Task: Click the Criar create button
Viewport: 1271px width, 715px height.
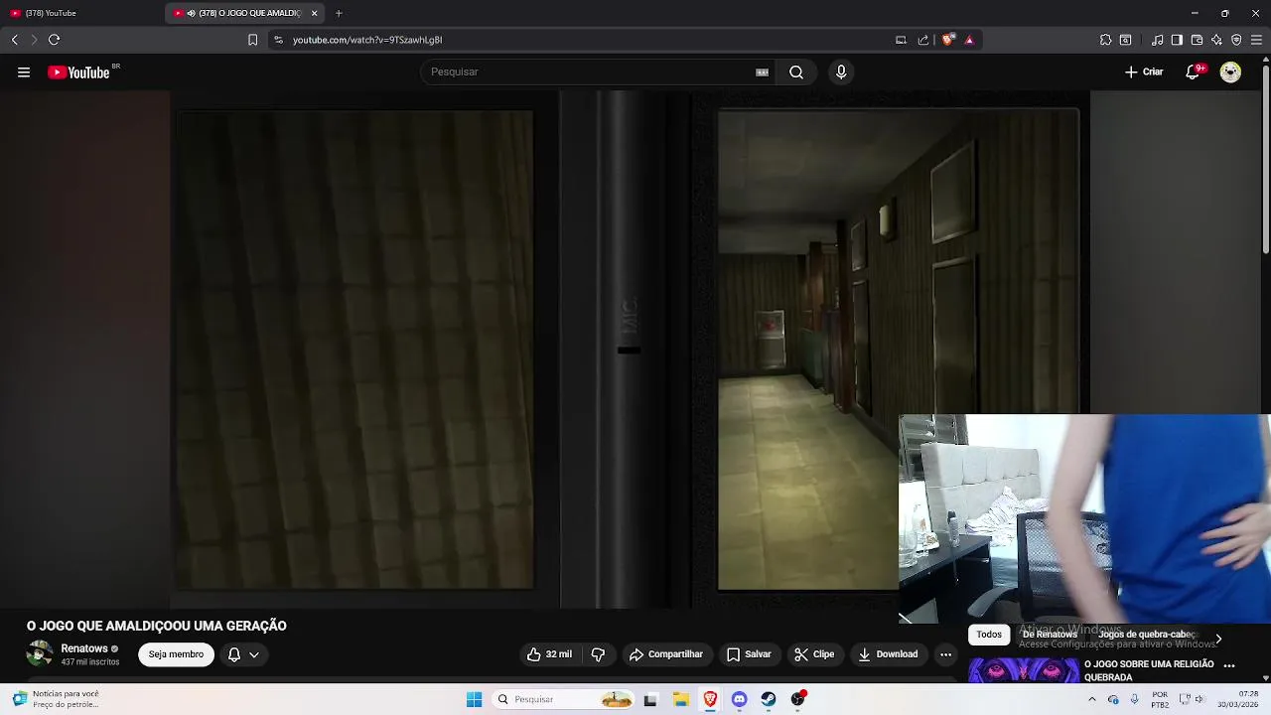Action: [x=1144, y=71]
